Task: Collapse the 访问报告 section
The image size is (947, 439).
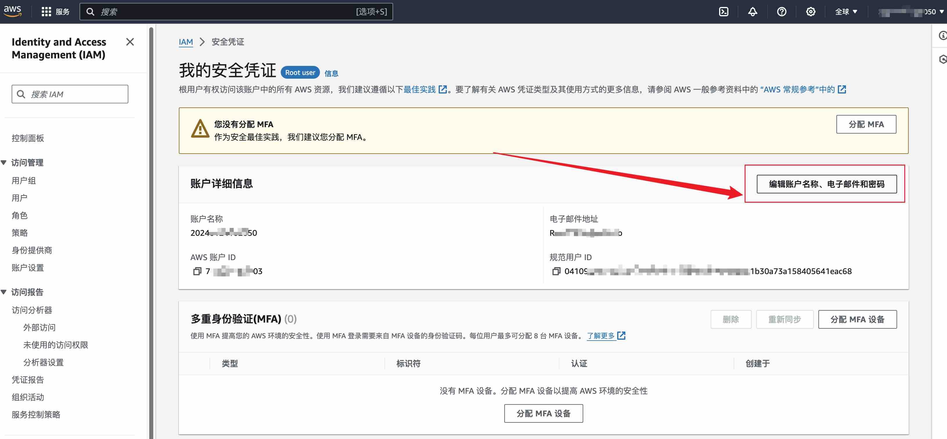Action: pyautogui.click(x=4, y=292)
